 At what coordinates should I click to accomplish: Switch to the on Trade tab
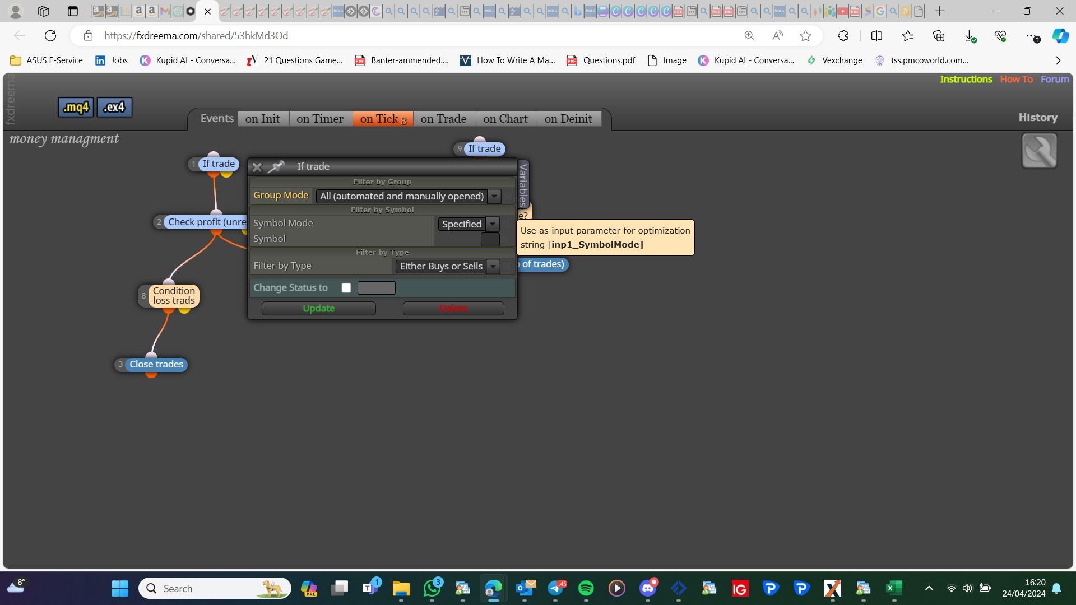point(444,119)
